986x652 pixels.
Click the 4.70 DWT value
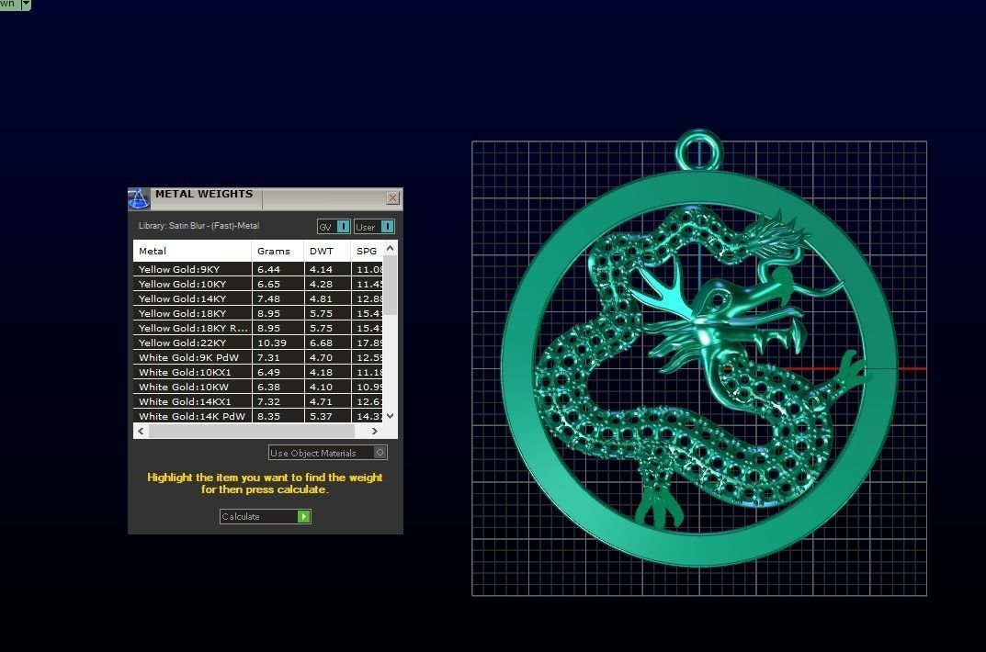(321, 357)
